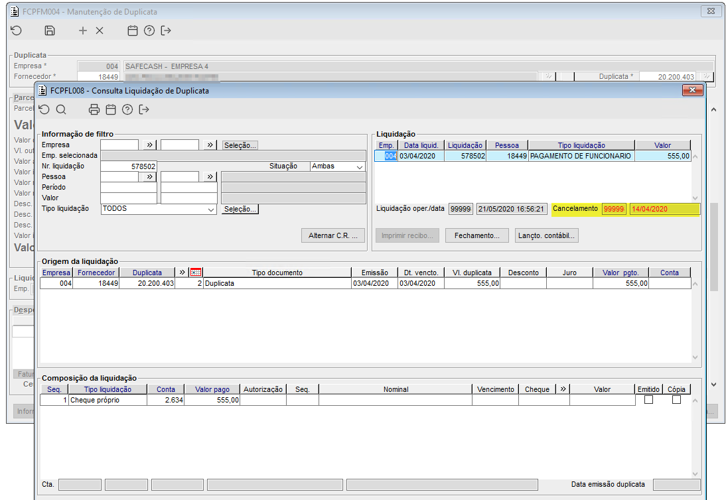Click down arrow of Composição grid scrollbar
This screenshot has width=728, height=500.
coord(695,473)
